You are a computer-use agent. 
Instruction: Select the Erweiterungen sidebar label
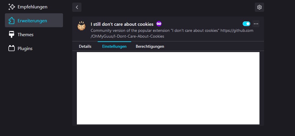tap(32, 21)
